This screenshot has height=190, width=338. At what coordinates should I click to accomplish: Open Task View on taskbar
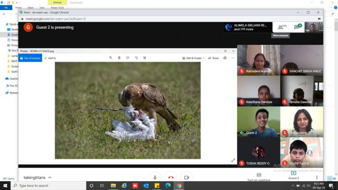[x=102, y=186]
